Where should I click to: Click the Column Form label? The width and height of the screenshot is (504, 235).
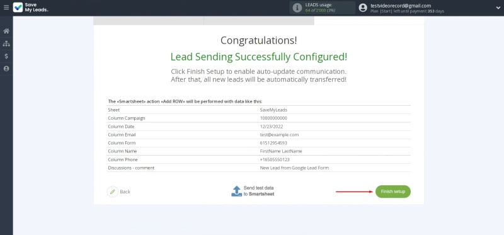pos(122,143)
